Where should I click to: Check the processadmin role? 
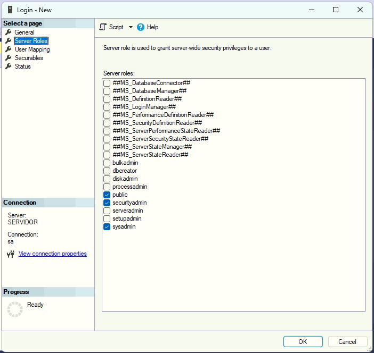point(107,187)
